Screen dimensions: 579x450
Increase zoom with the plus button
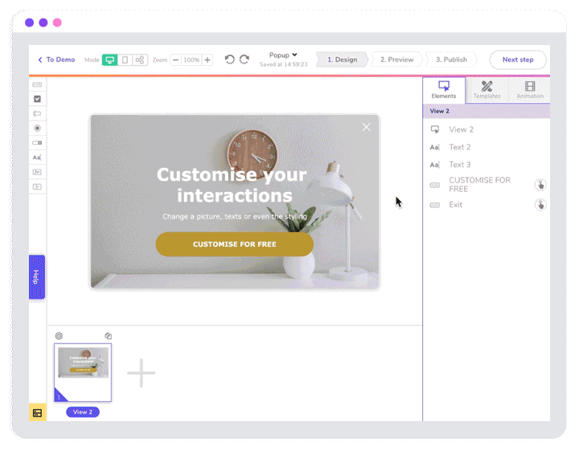(x=207, y=59)
